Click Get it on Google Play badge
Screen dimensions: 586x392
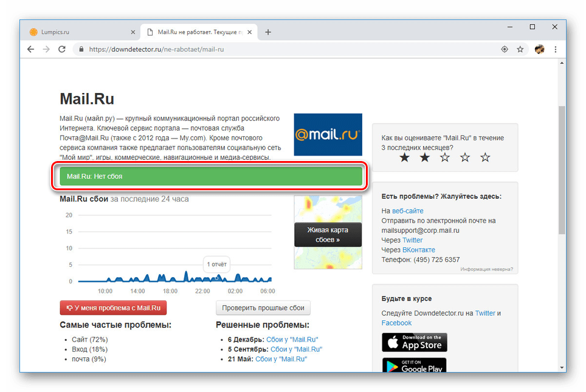tap(415, 365)
